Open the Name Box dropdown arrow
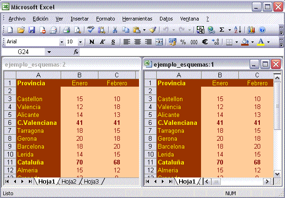 coord(49,52)
